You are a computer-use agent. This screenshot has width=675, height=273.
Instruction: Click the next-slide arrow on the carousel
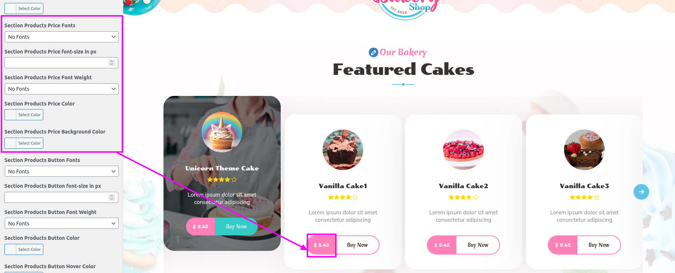(641, 192)
